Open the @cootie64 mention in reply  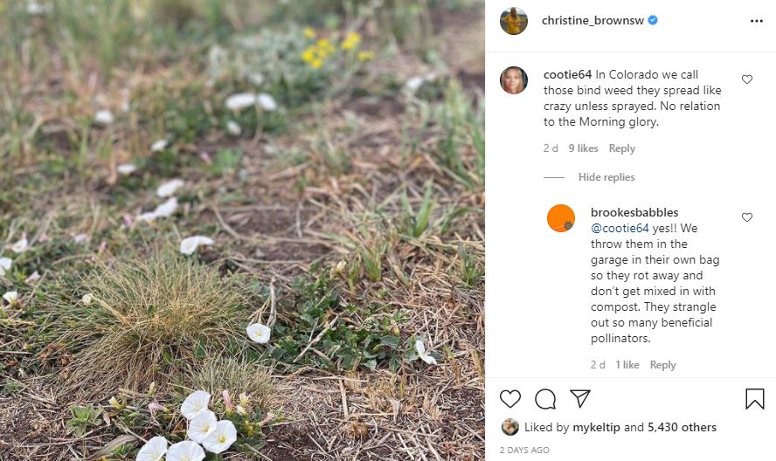click(x=620, y=229)
